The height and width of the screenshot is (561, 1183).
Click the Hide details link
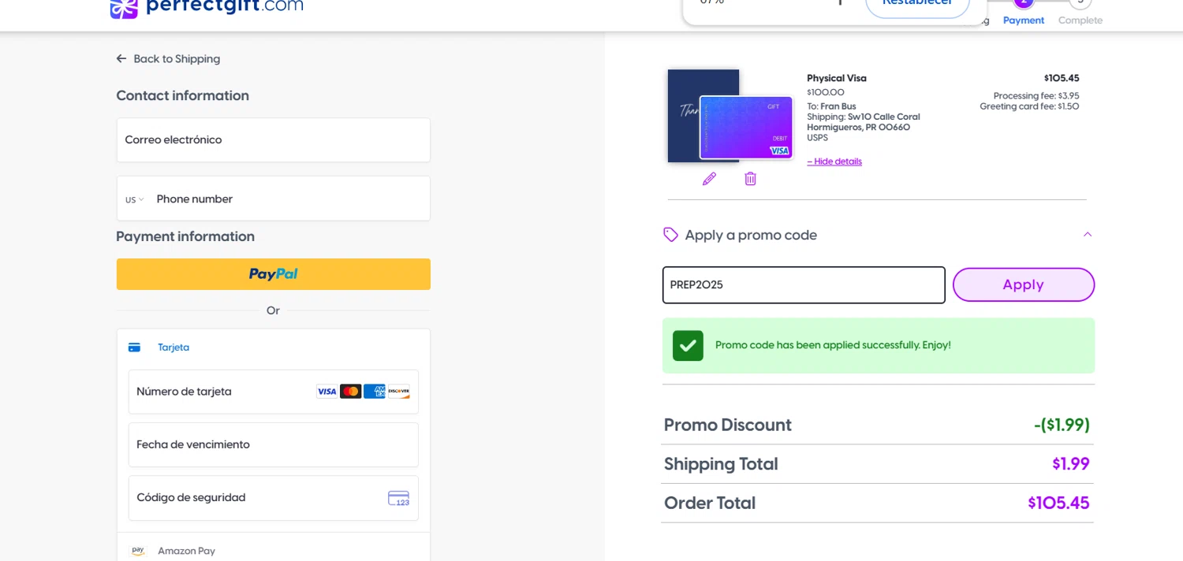point(834,162)
